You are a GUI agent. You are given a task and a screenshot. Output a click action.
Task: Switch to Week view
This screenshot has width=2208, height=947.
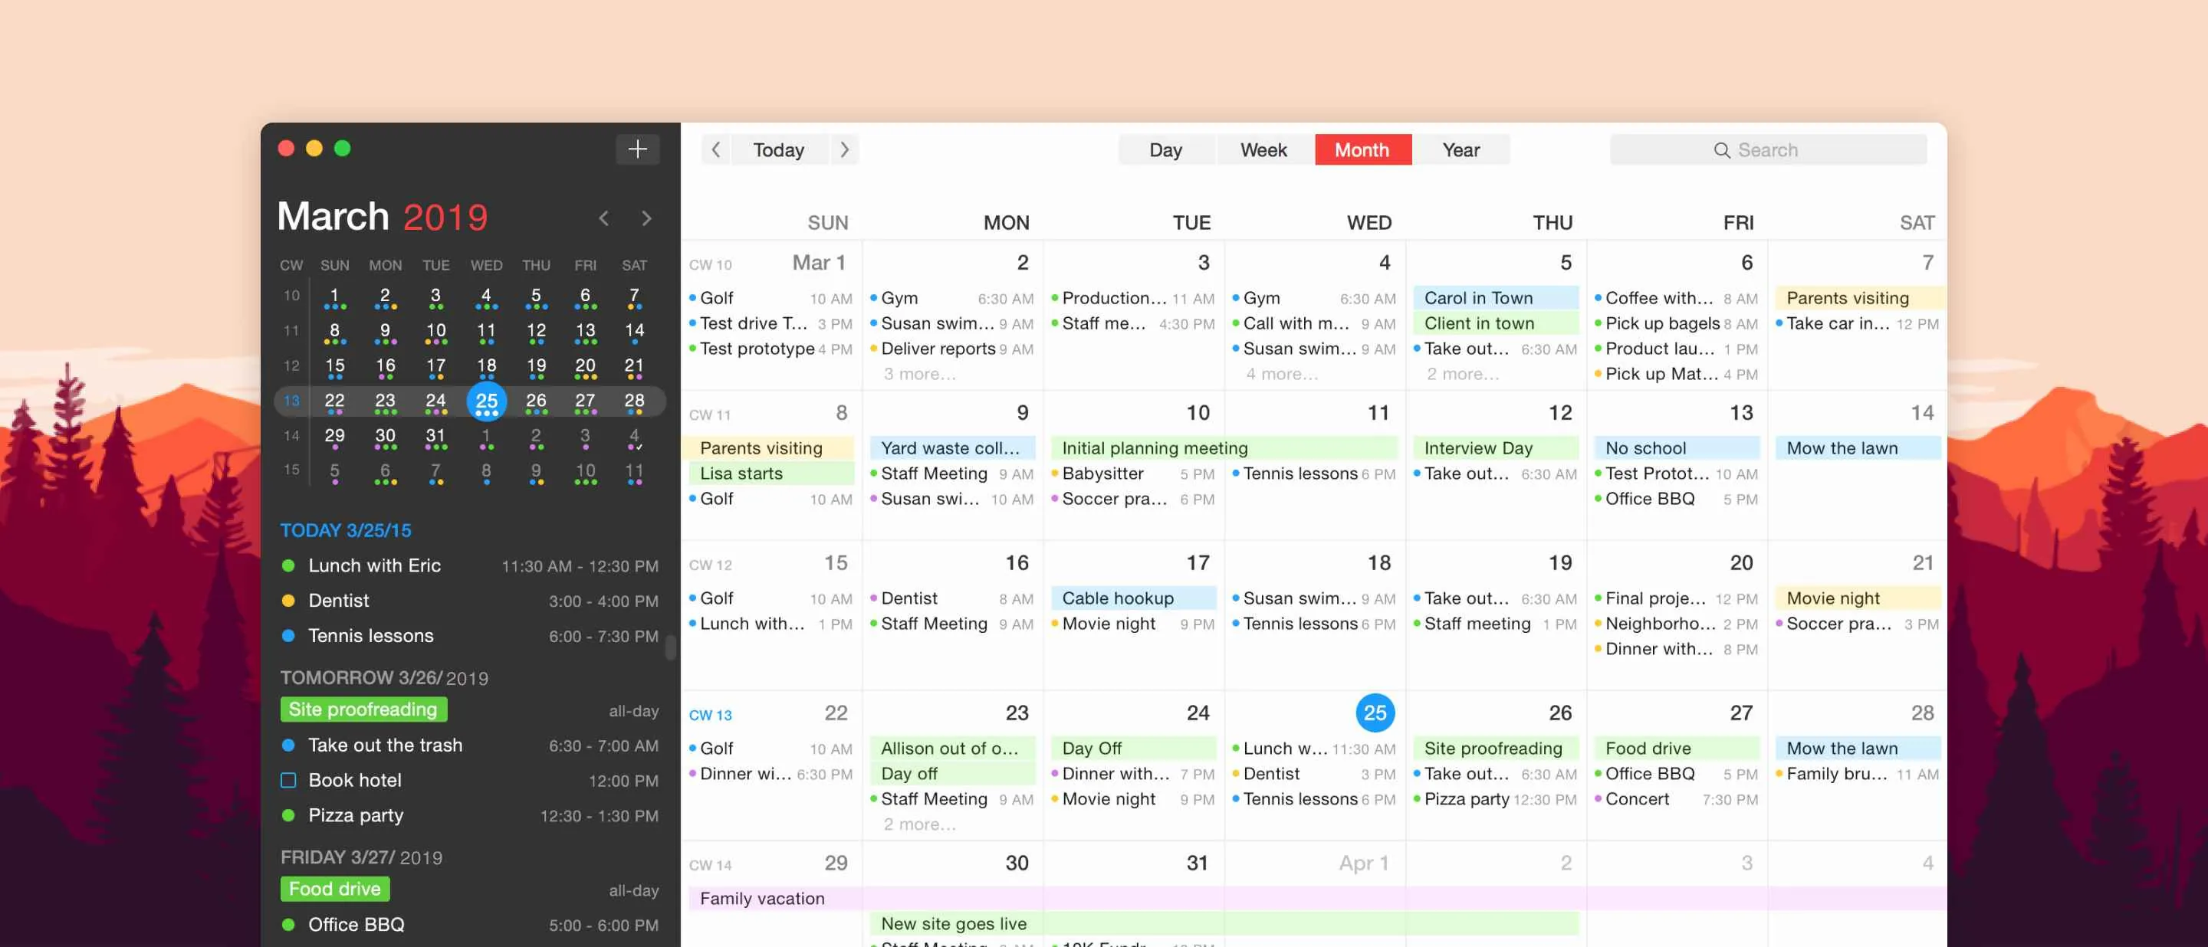[1263, 149]
